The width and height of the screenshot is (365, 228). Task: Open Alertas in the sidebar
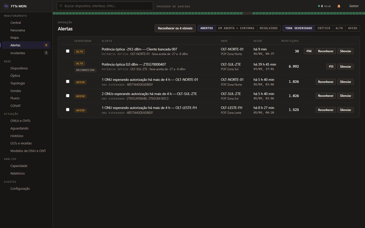click(x=26, y=45)
